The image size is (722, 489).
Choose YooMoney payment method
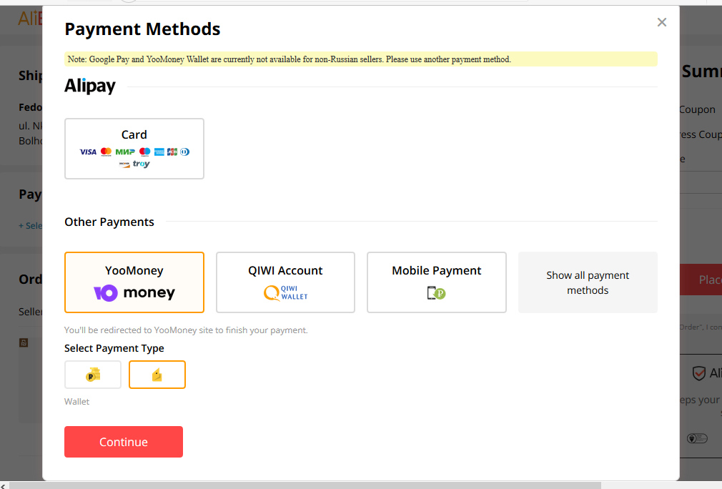point(134,282)
